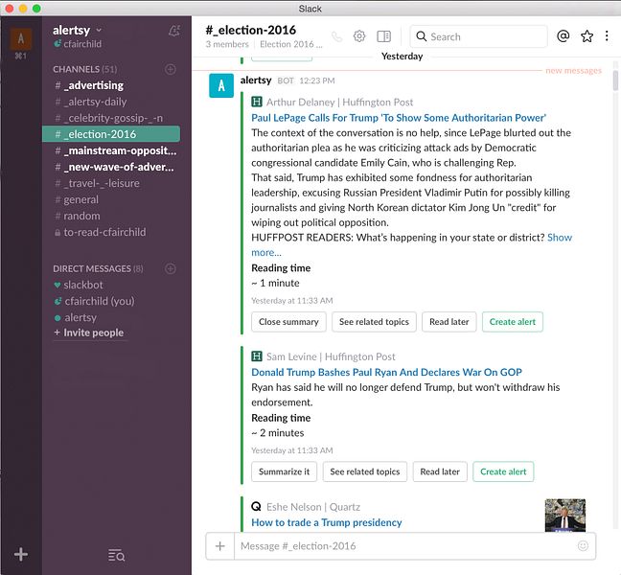
Task: Click the attachment plus button in message box
Action: [219, 546]
